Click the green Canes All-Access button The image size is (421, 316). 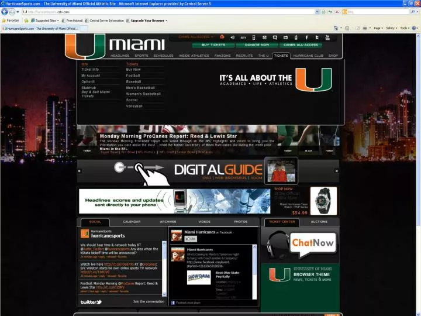tap(301, 45)
